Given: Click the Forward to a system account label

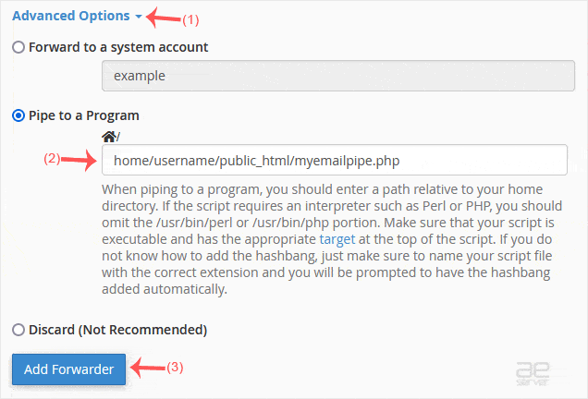Looking at the screenshot, I should click(x=118, y=47).
